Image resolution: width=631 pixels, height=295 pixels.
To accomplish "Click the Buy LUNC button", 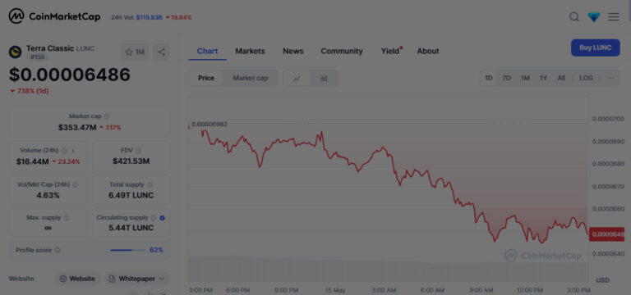I will pos(595,48).
